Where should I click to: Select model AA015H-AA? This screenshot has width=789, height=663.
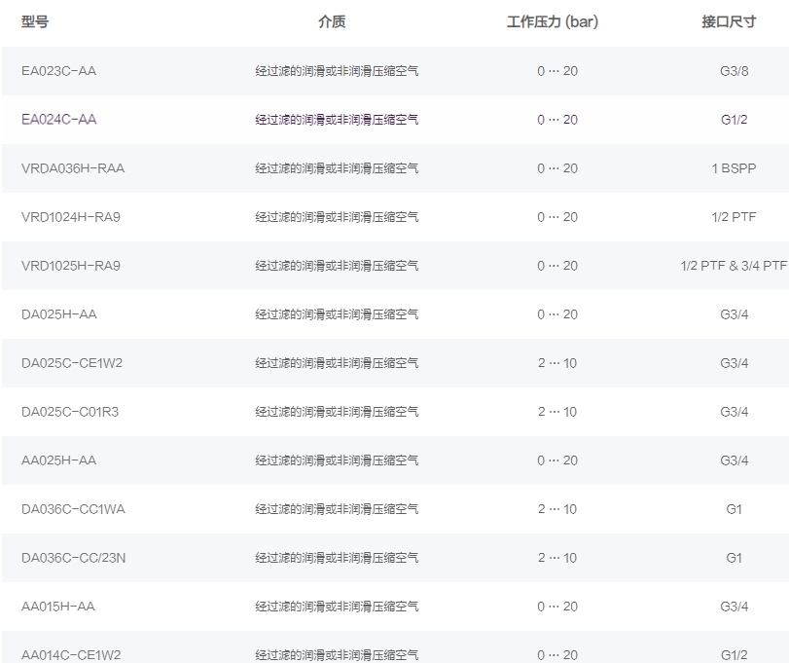coord(57,607)
